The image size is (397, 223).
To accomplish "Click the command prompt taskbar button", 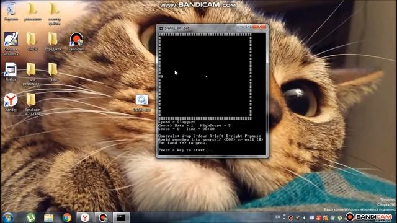I will coord(121,217).
